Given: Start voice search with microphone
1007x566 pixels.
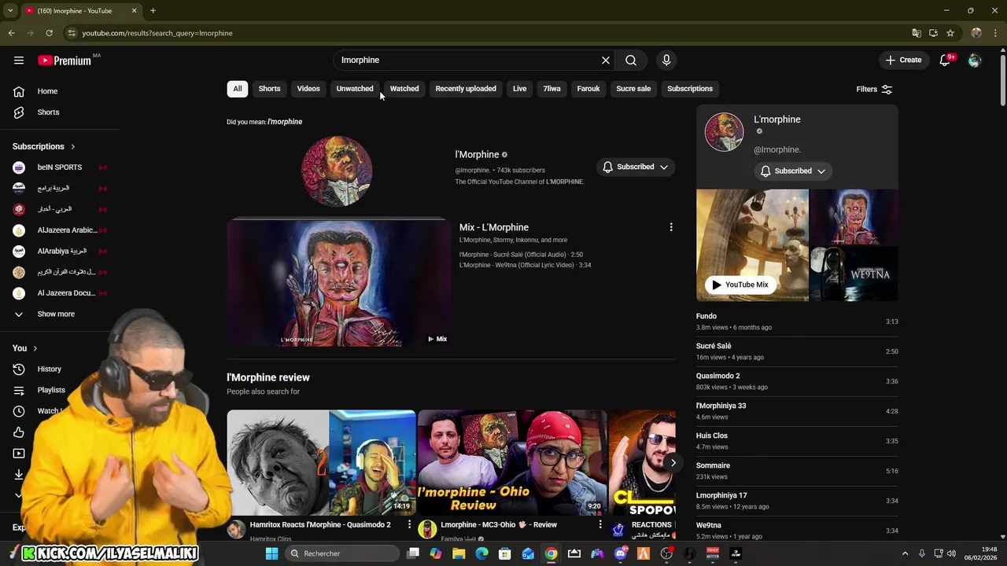Looking at the screenshot, I should (666, 60).
